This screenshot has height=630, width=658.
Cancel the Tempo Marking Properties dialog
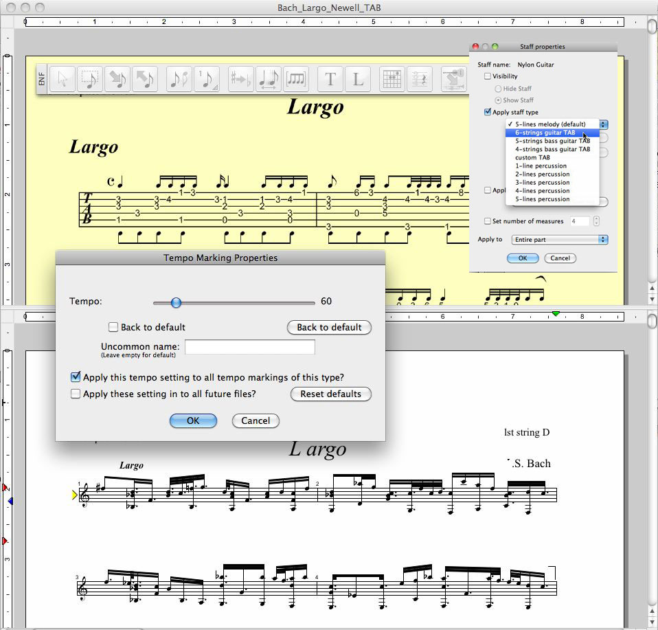pyautogui.click(x=256, y=420)
